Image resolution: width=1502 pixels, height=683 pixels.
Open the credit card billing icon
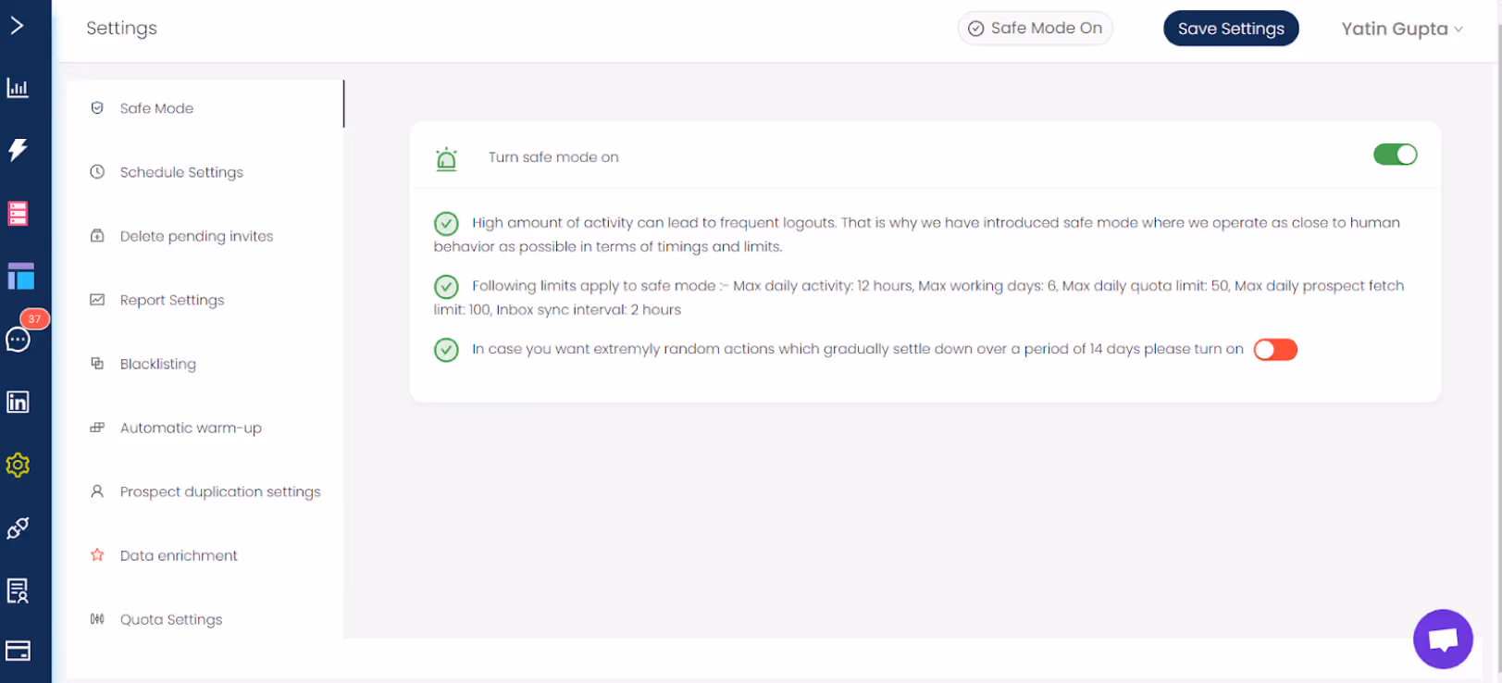click(18, 651)
